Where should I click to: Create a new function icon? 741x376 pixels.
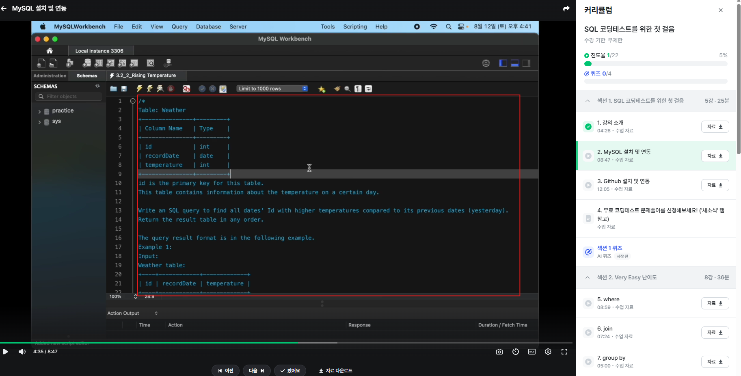coord(134,63)
